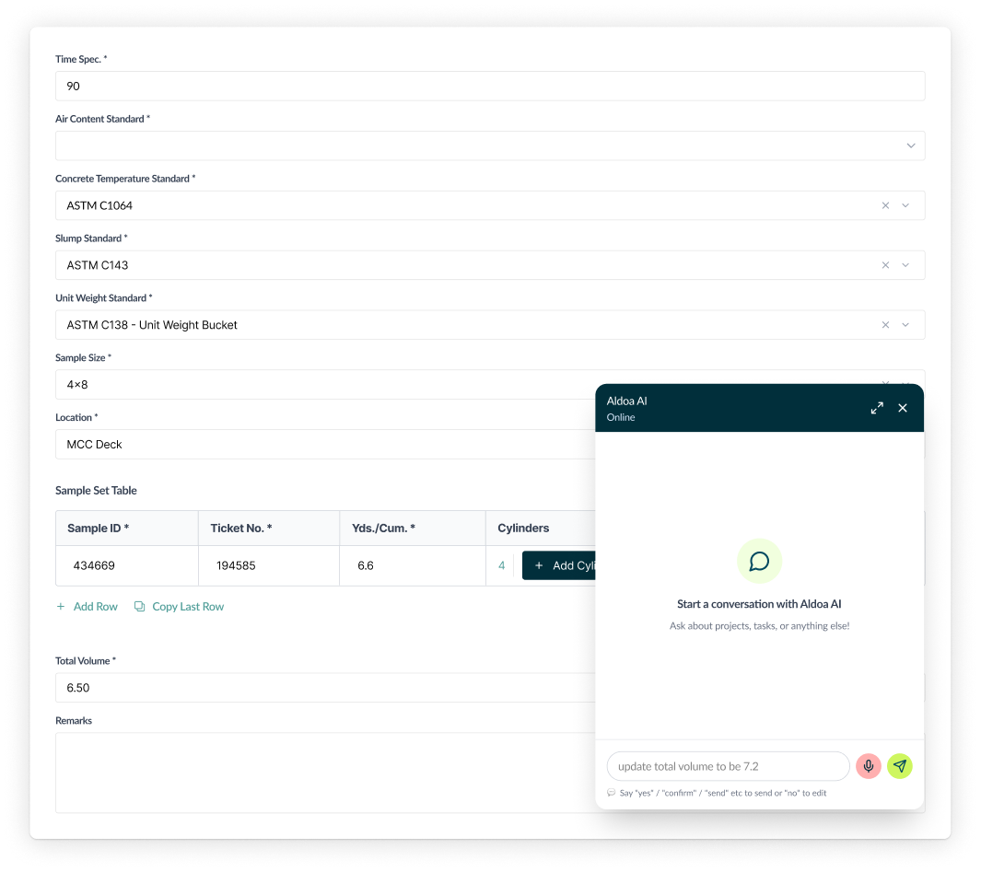
Task: Click the Copy Last Row icon
Action: [x=138, y=606]
